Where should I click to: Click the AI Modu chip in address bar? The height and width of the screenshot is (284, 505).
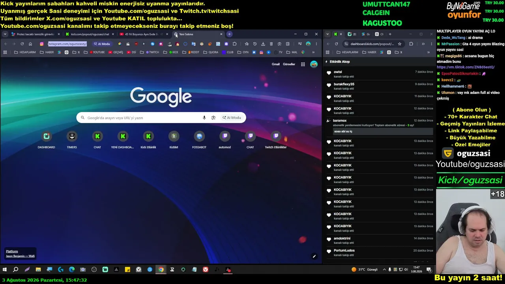(x=101, y=44)
